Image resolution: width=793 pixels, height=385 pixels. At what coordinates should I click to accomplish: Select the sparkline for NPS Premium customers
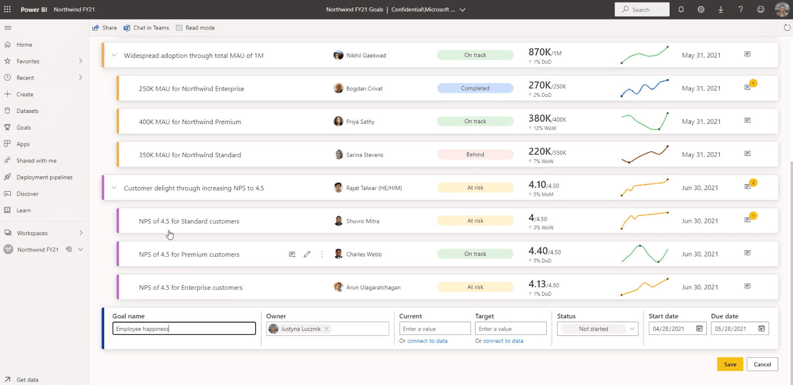tap(645, 254)
